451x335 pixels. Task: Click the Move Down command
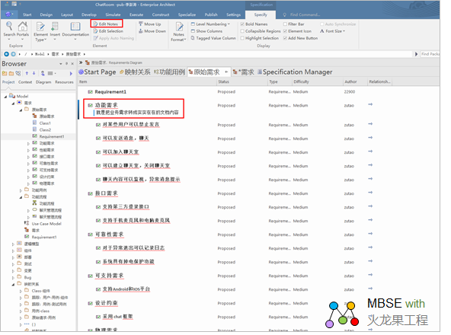tap(152, 31)
